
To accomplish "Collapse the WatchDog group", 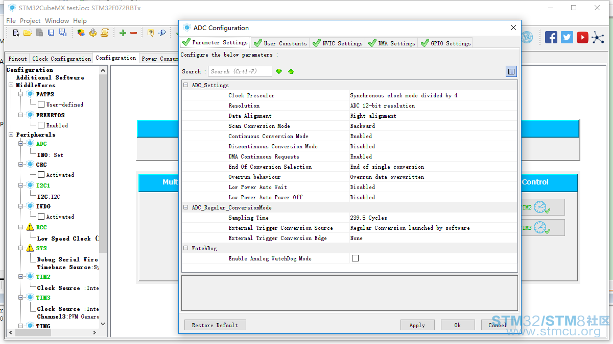I will 186,248.
